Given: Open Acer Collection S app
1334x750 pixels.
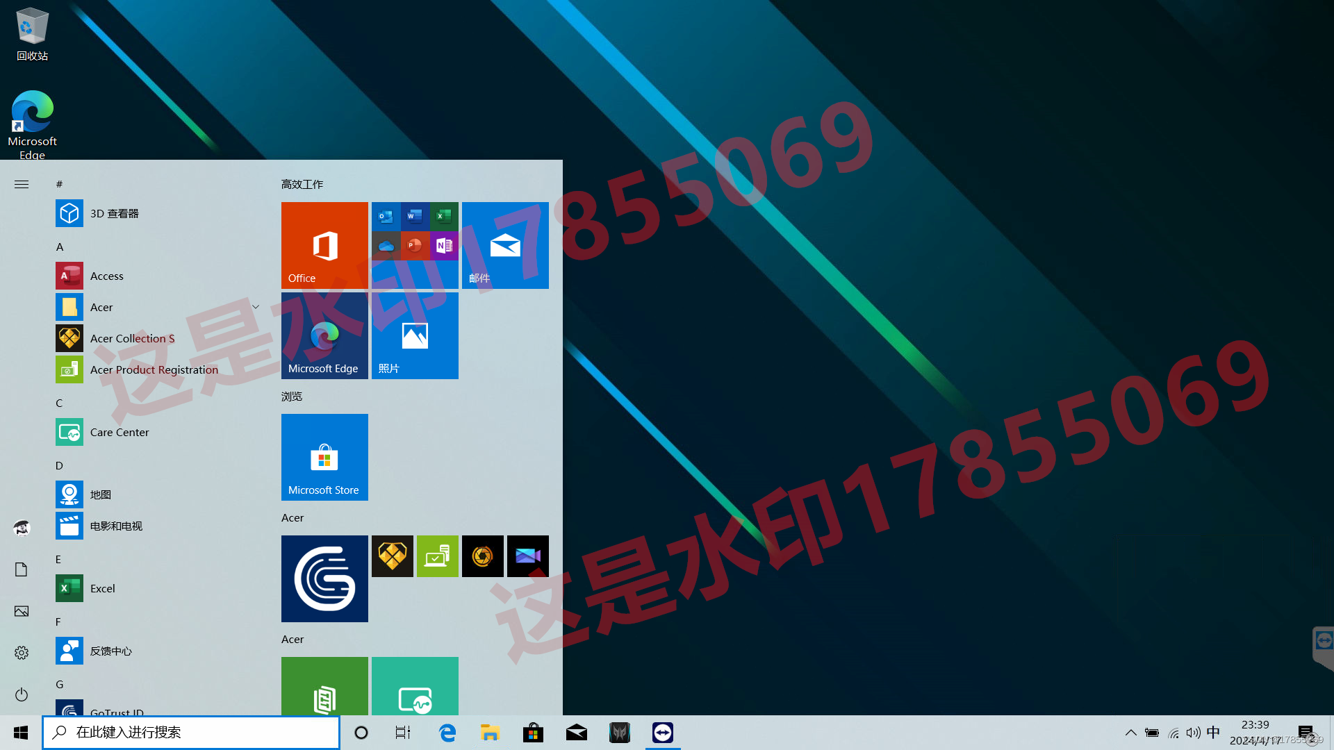Looking at the screenshot, I should coord(160,338).
